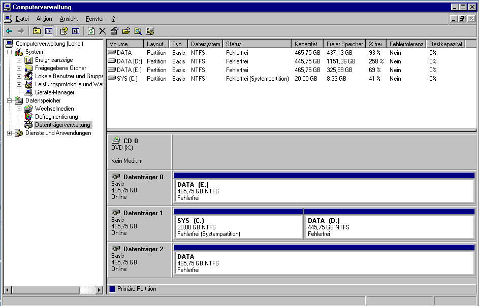Click the help question mark toolbar icon
This screenshot has height=306, width=479.
pyautogui.click(x=63, y=31)
